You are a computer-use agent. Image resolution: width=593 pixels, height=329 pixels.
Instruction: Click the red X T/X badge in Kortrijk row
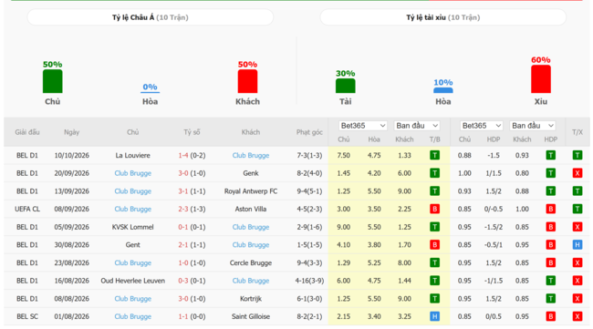pyautogui.click(x=577, y=298)
